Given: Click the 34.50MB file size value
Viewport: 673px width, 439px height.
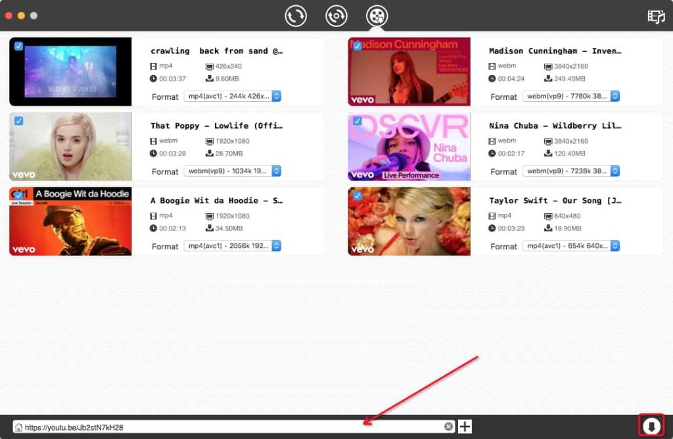Looking at the screenshot, I should tap(229, 228).
